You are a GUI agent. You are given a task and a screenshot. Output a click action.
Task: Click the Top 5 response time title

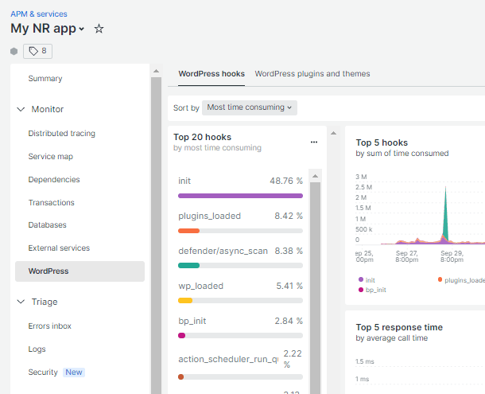pyautogui.click(x=399, y=327)
